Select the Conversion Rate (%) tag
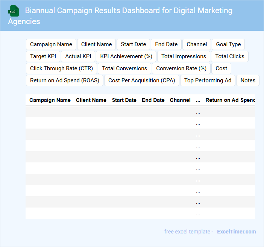 (x=181, y=68)
